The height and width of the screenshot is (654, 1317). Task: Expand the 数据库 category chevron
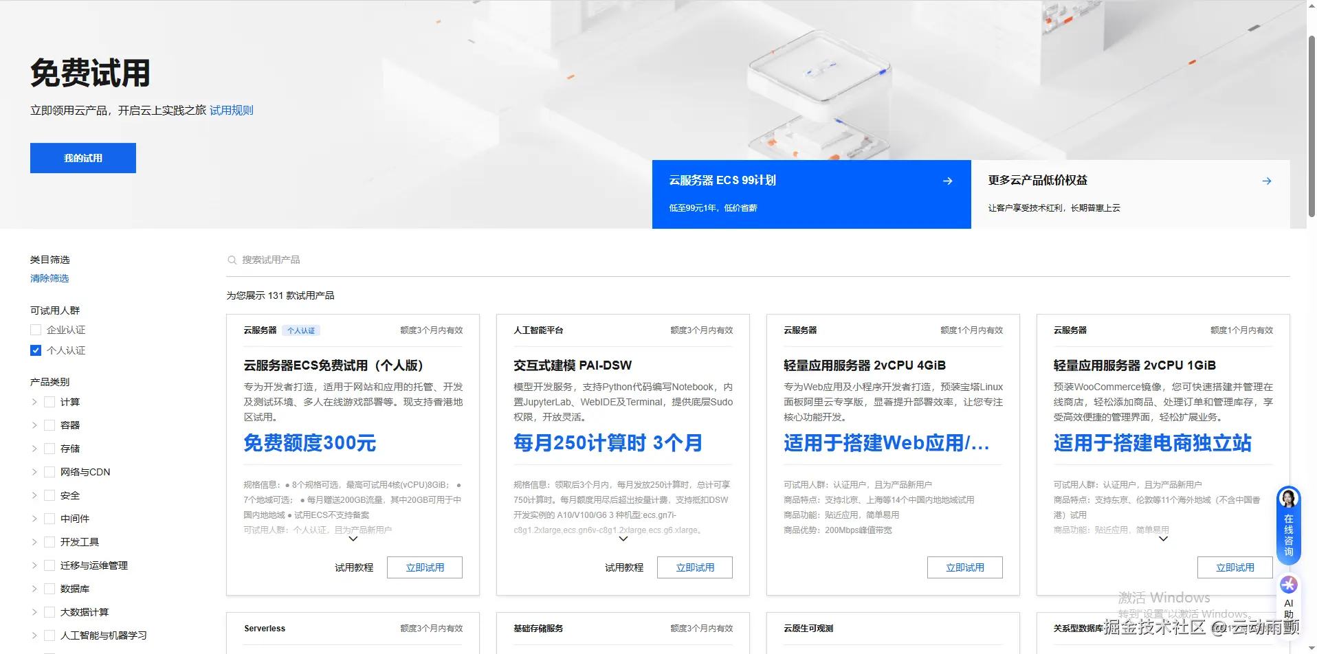tap(34, 589)
